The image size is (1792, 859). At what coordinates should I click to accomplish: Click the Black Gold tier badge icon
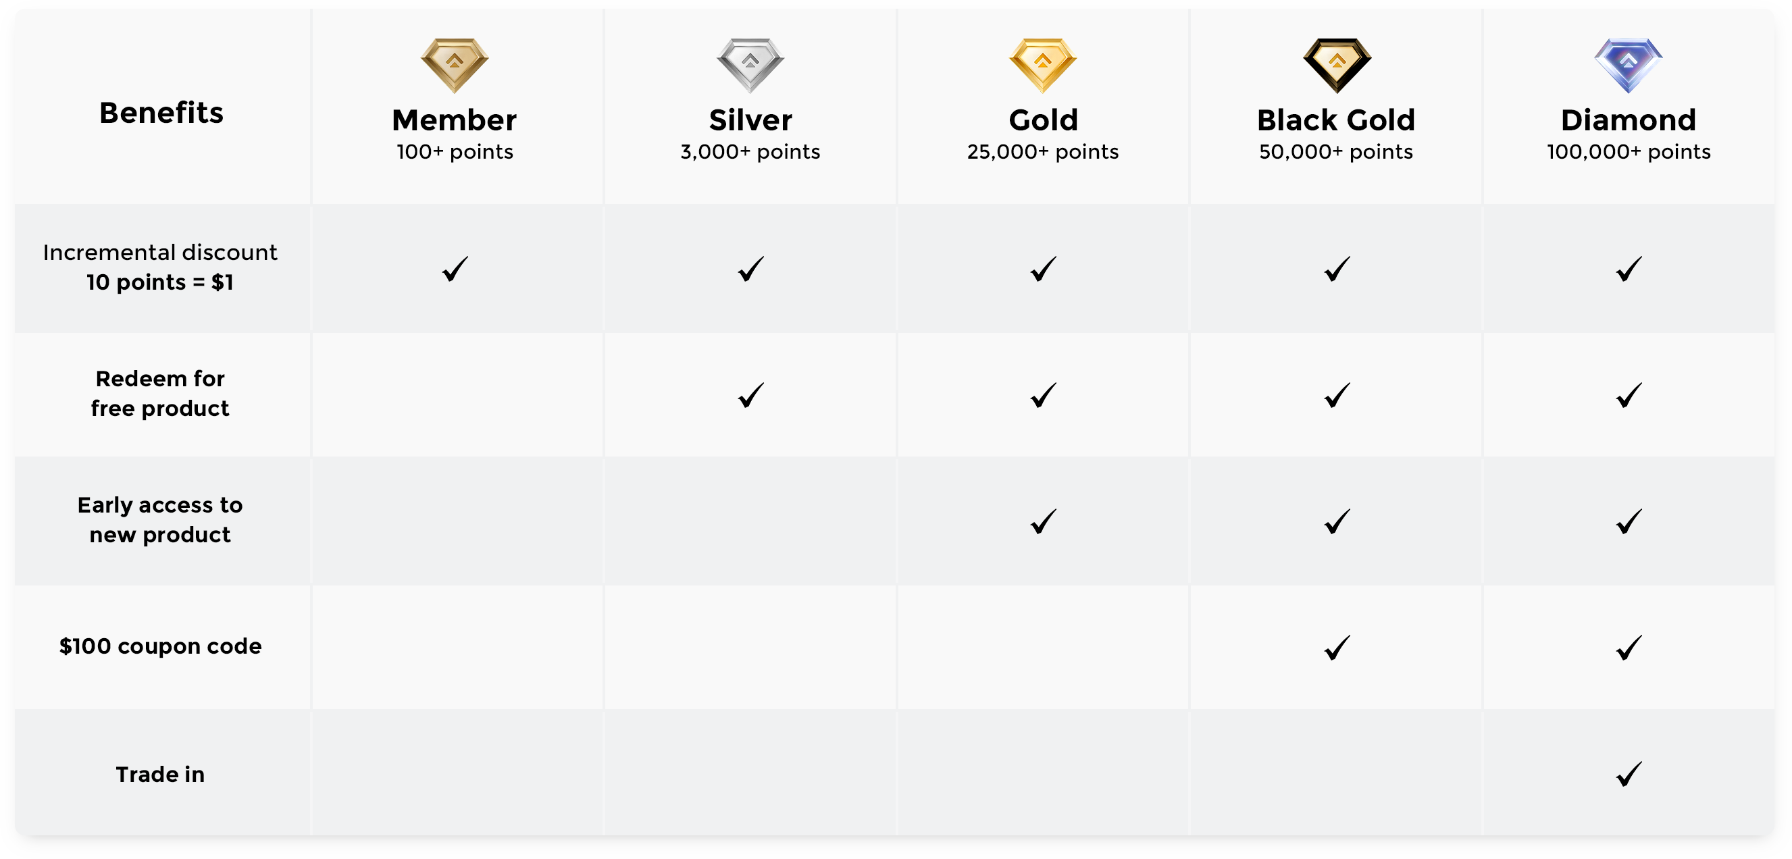[x=1336, y=66]
